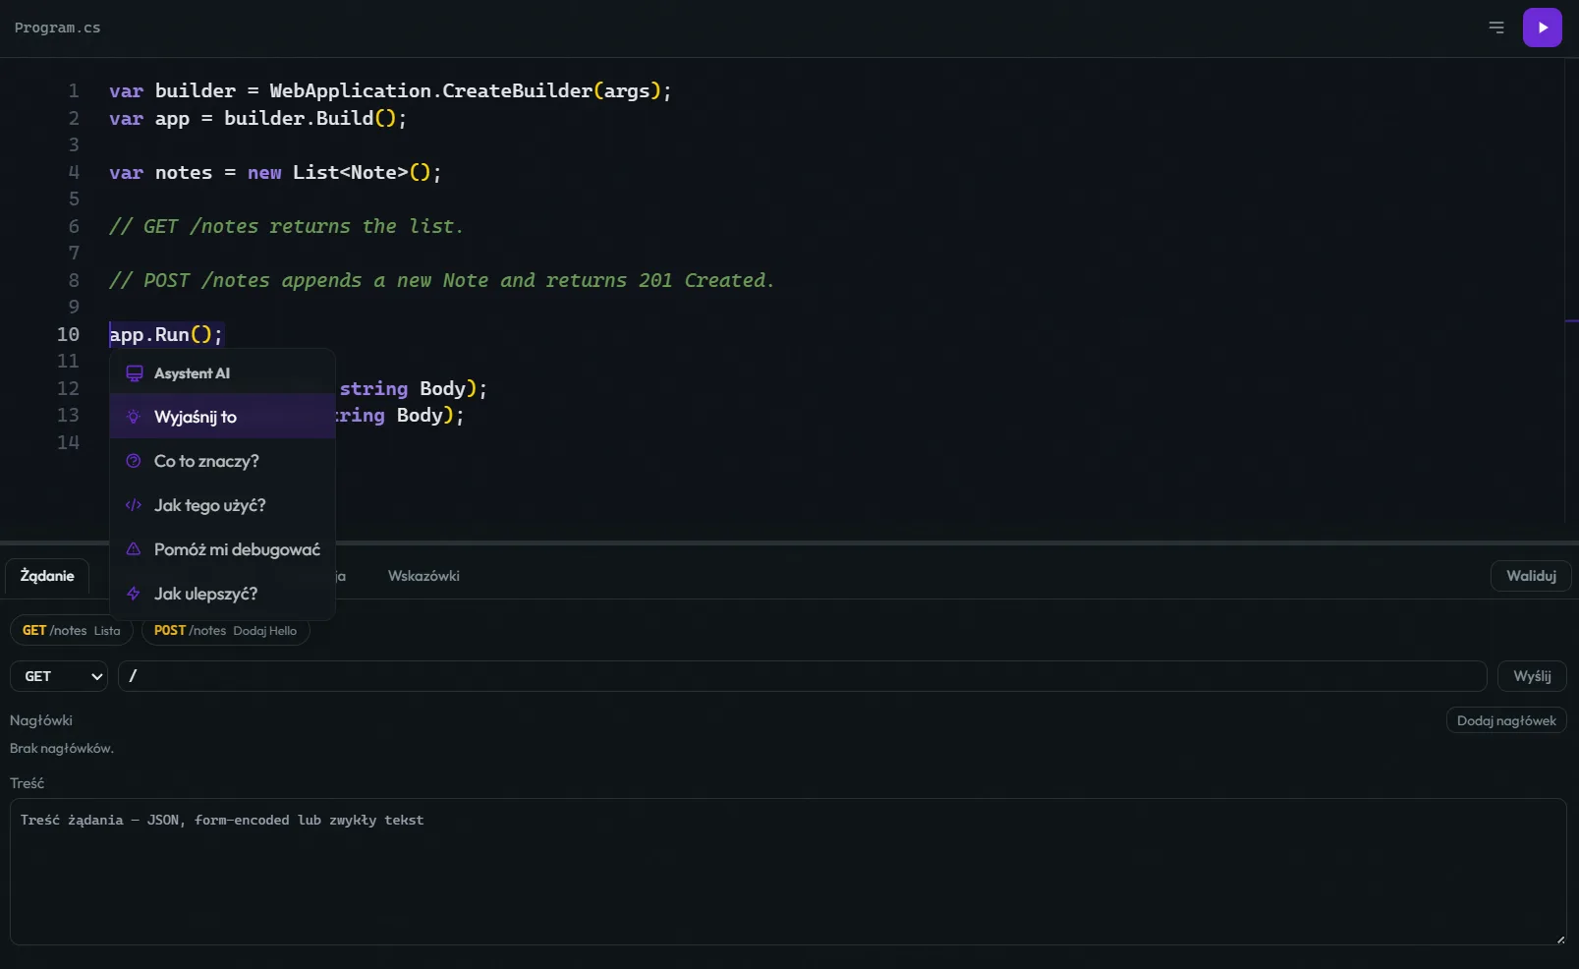Send the request with Wyślij
The height and width of the screenshot is (969, 1579).
(1532, 676)
